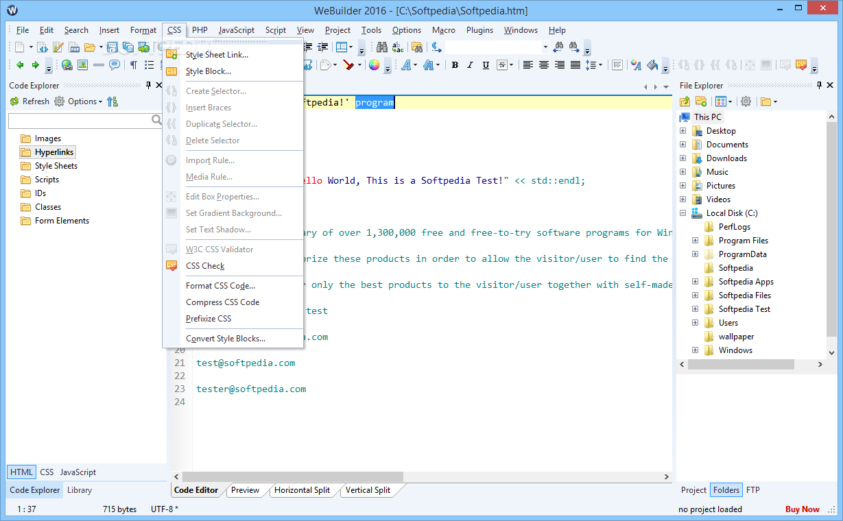Click the Replace (ab/ac) icon
The image size is (843, 521).
click(x=398, y=47)
